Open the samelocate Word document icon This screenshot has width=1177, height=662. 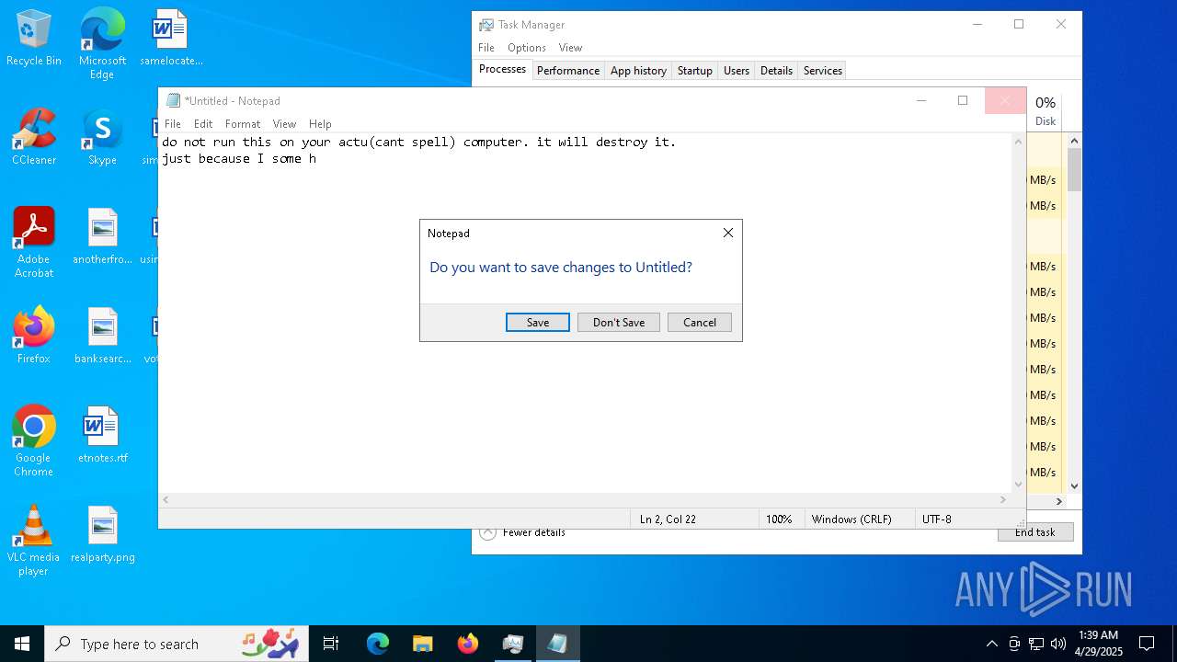pos(170,39)
